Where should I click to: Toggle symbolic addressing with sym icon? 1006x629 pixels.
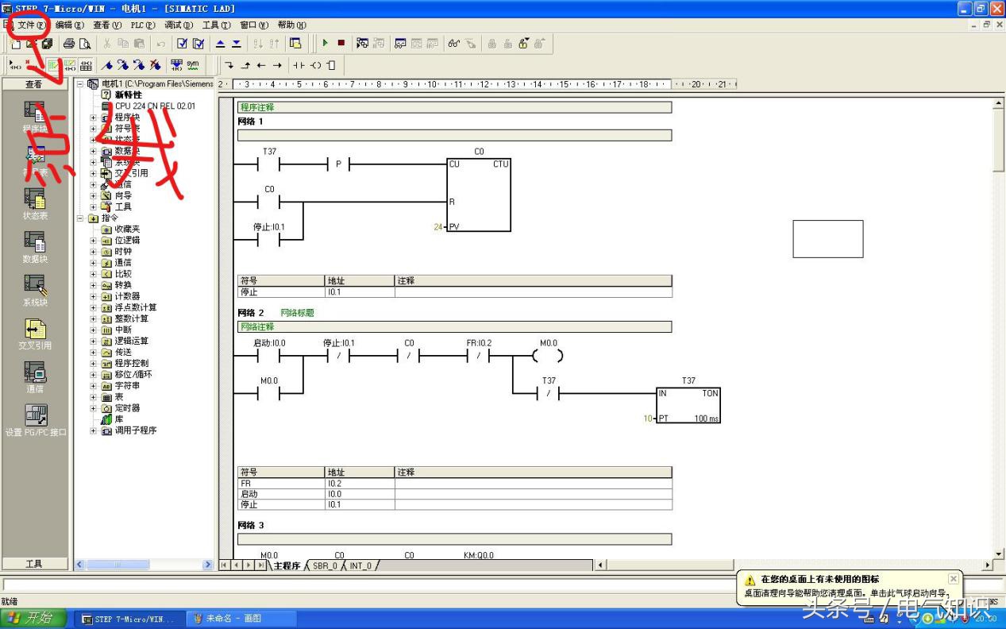click(193, 65)
